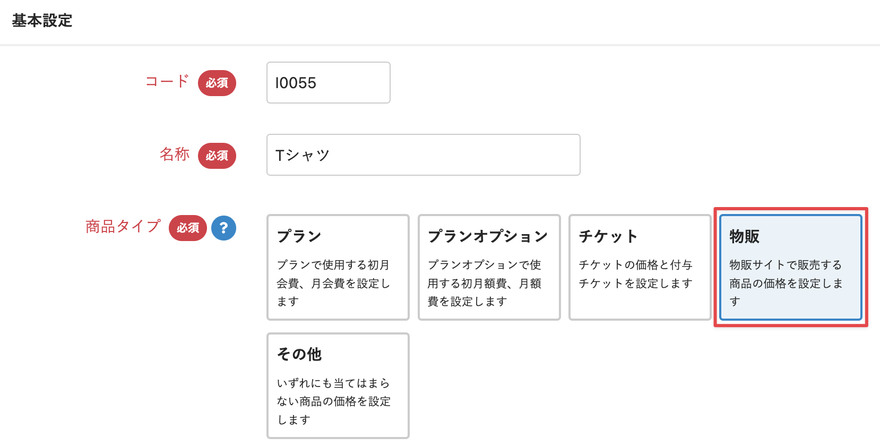Image resolution: width=880 pixels, height=446 pixels.
Task: Click the red 名称 field label
Action: tap(175, 154)
